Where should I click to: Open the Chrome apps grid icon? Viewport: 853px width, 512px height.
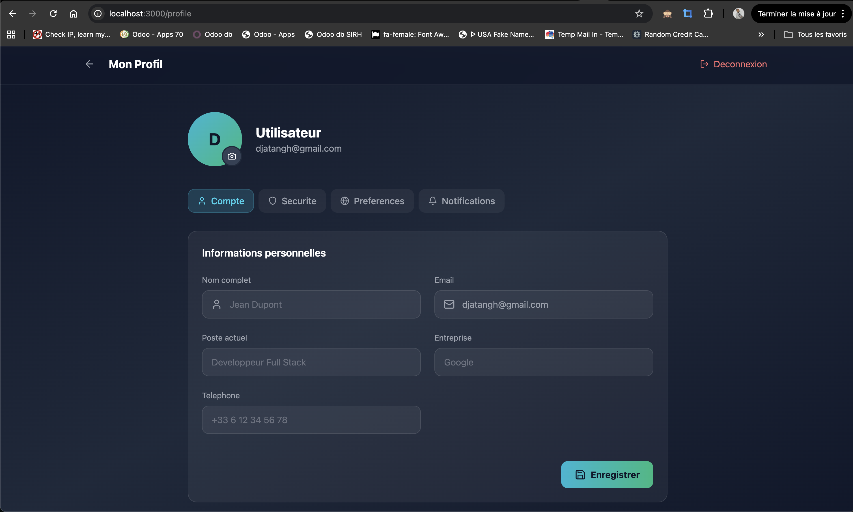[11, 35]
